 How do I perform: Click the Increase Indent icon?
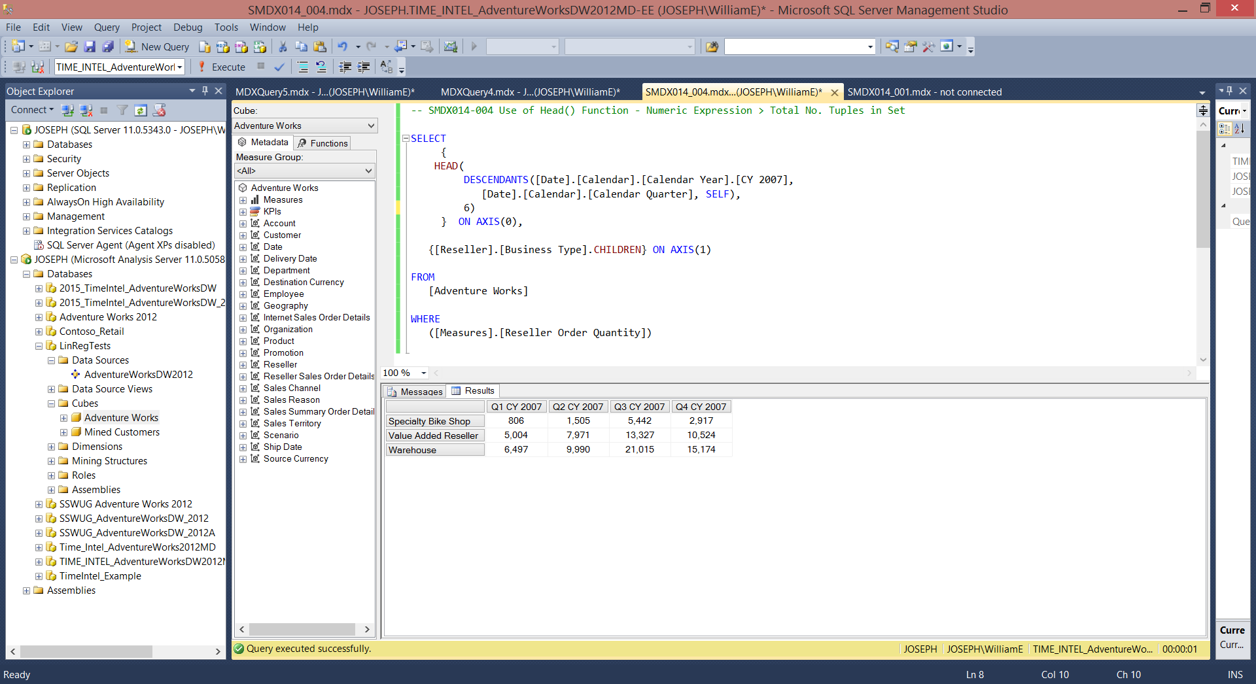pyautogui.click(x=364, y=67)
